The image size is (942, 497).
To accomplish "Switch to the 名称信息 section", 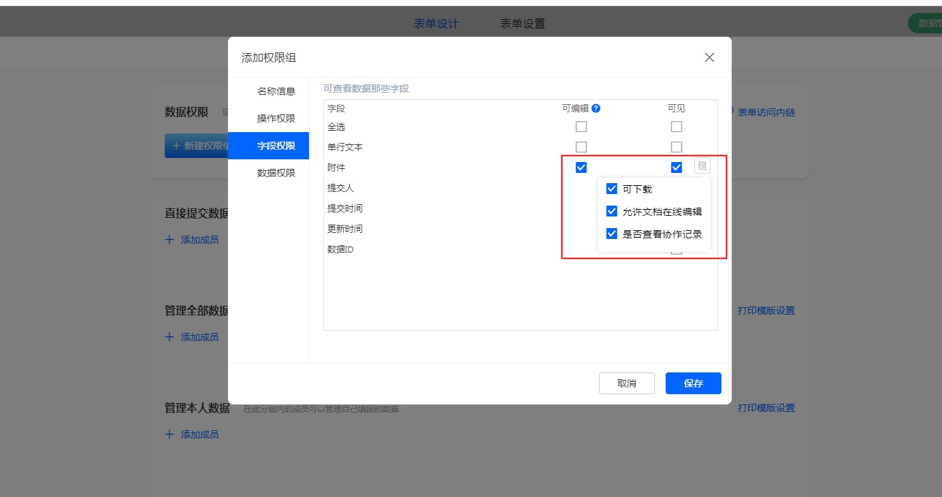I will pos(276,91).
